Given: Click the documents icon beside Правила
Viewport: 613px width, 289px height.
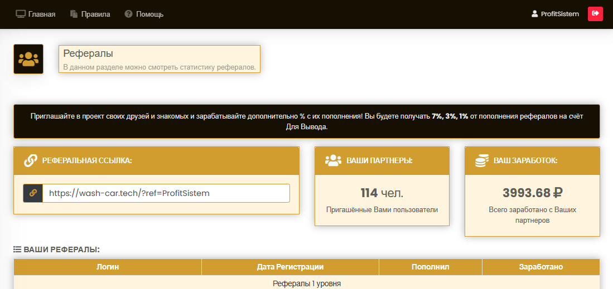Looking at the screenshot, I should (x=74, y=14).
